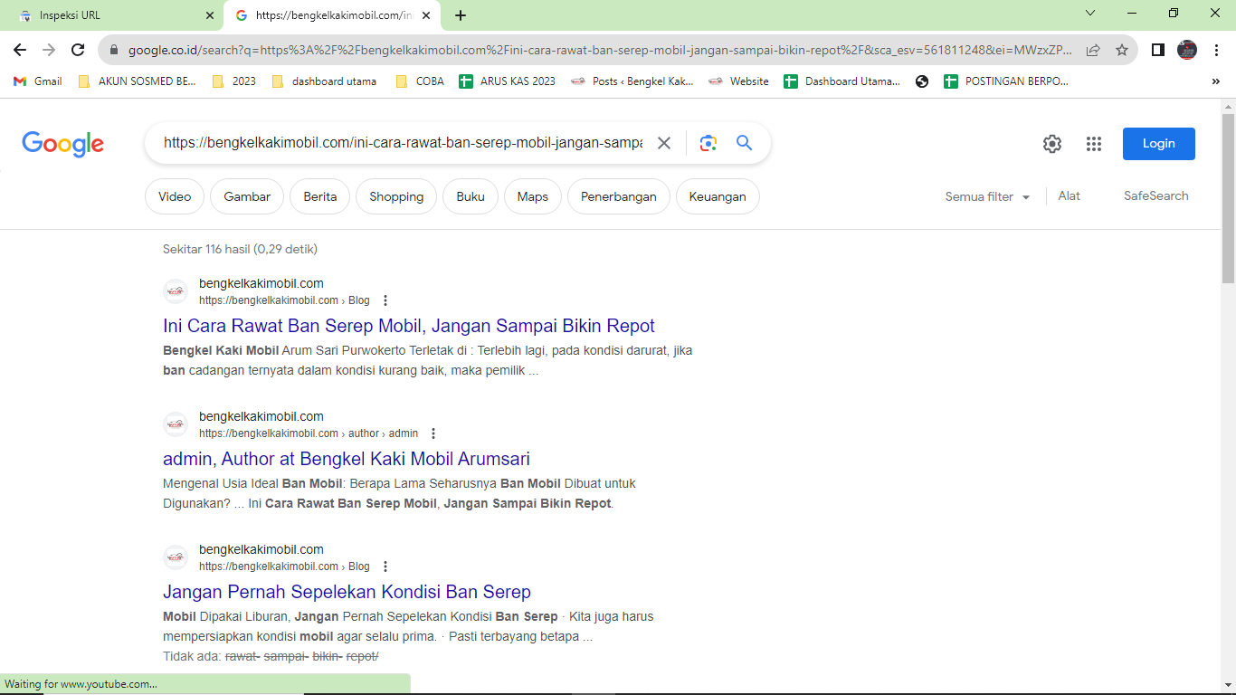Open options for the Jangan Pernah Sepelekan result
The width and height of the screenshot is (1236, 695).
tap(385, 566)
